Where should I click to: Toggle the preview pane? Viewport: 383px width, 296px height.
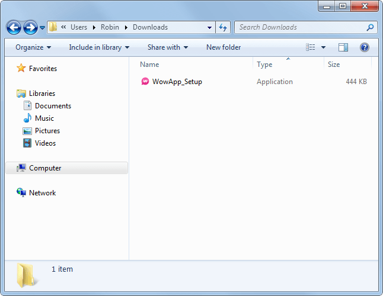click(x=343, y=47)
